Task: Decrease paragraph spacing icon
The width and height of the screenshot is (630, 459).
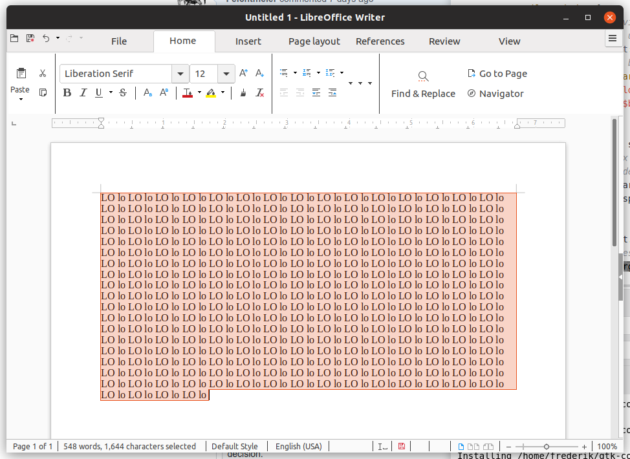Action: pos(332,93)
